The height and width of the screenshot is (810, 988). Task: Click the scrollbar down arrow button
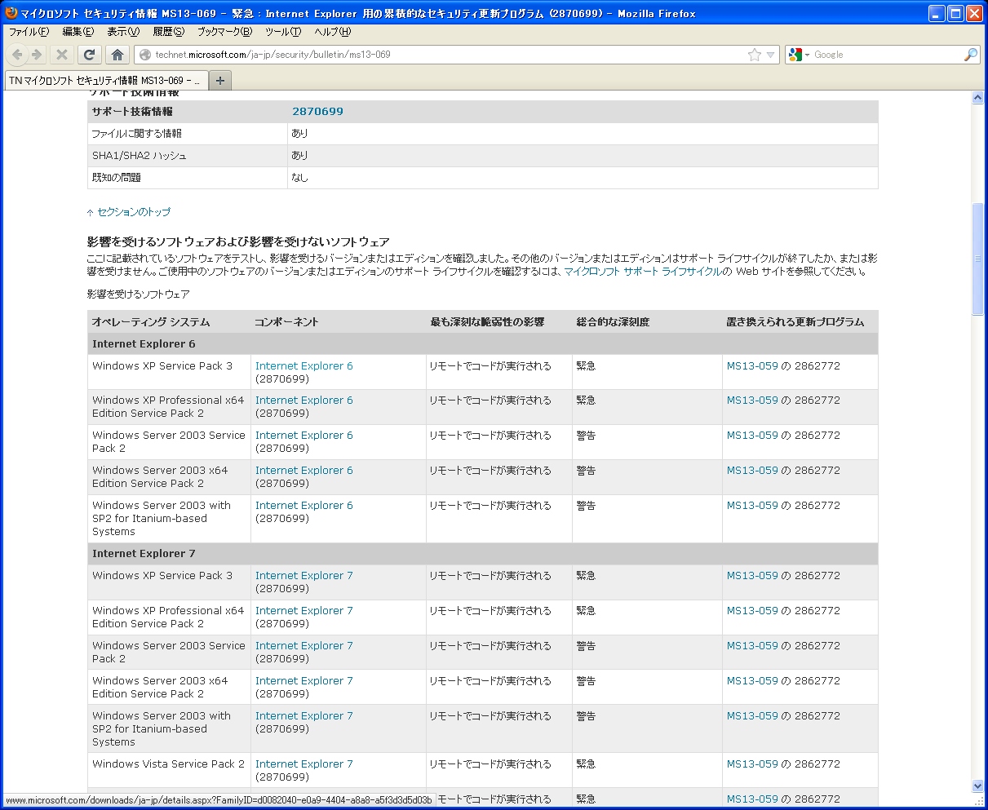pyautogui.click(x=978, y=786)
